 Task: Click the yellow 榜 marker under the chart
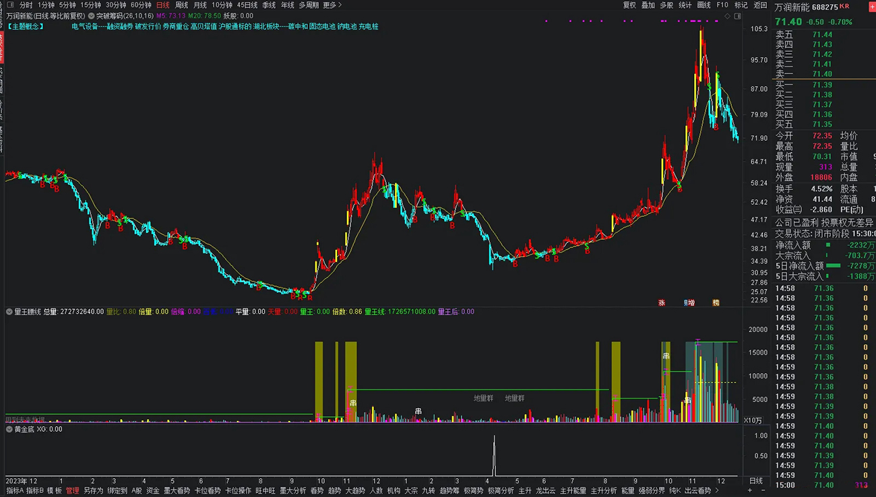[716, 303]
